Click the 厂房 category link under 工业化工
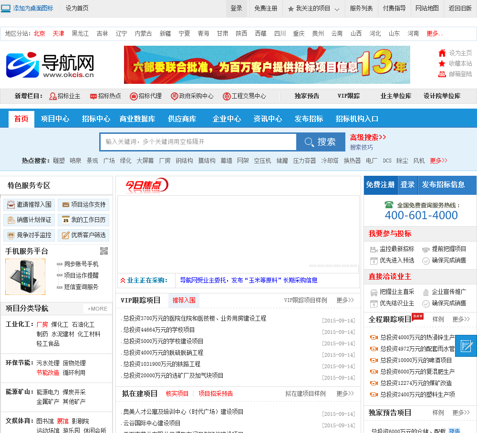Viewport: 477px width, 433px height. (x=42, y=324)
